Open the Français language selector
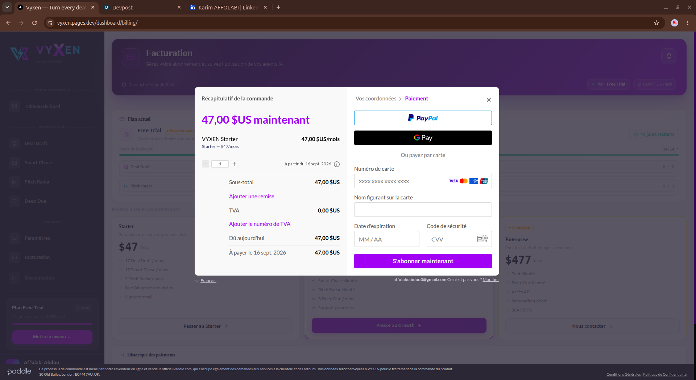 click(206, 281)
